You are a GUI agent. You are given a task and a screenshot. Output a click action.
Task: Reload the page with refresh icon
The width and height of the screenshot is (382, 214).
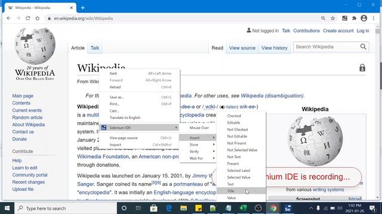pos(28,18)
